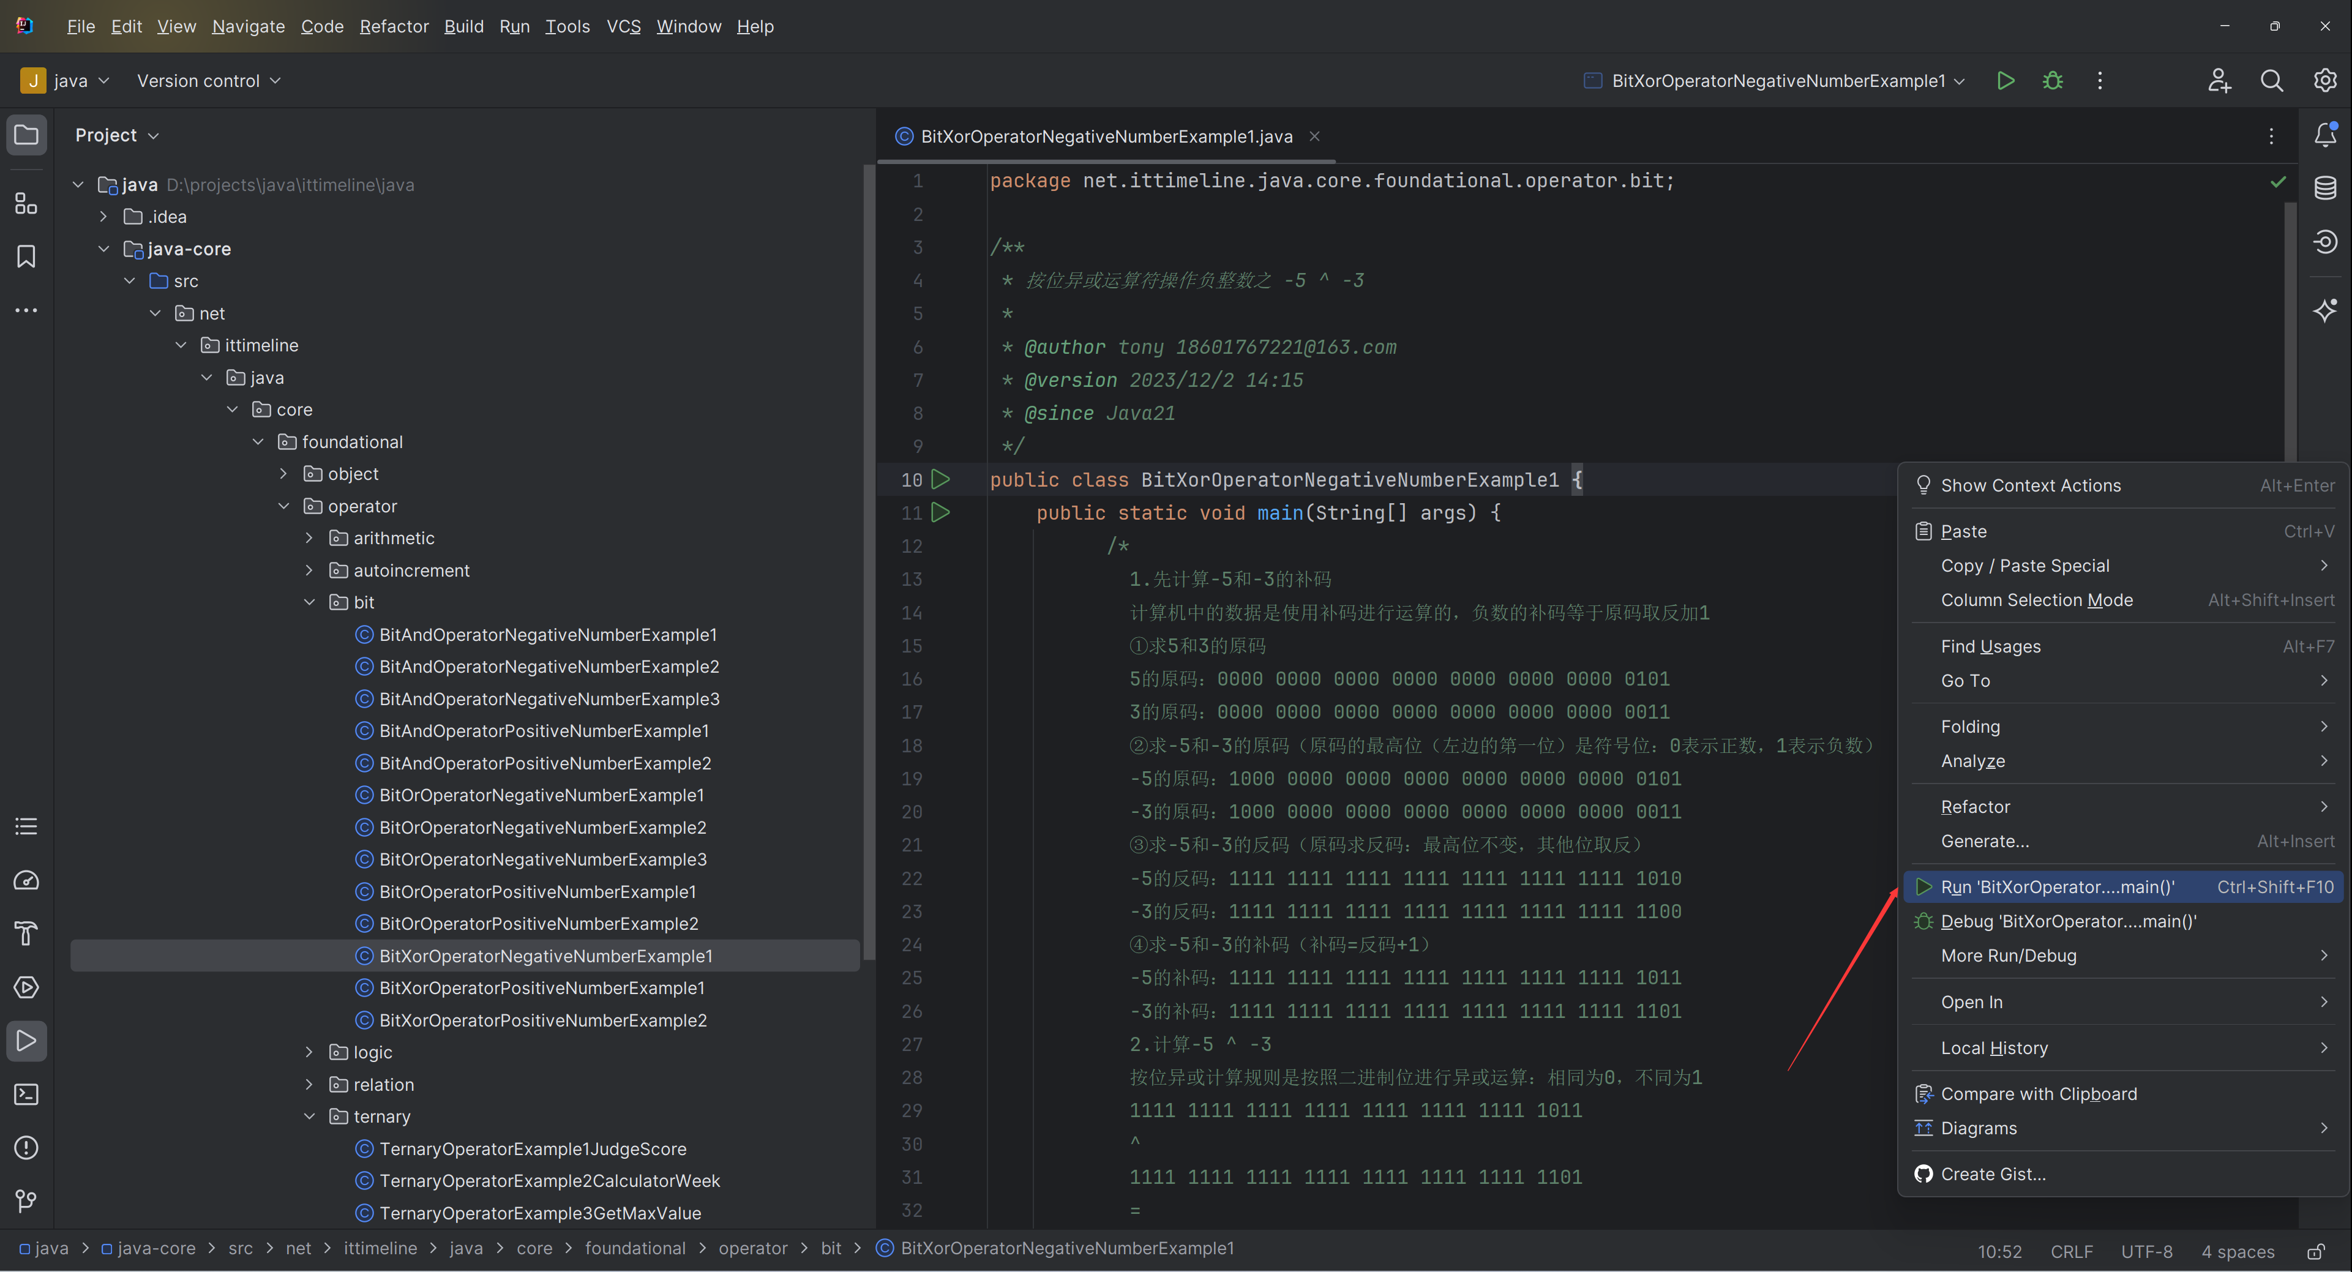Choose Compare with Clipboard
Viewport: 2352px width, 1272px height.
(x=2124, y=1094)
